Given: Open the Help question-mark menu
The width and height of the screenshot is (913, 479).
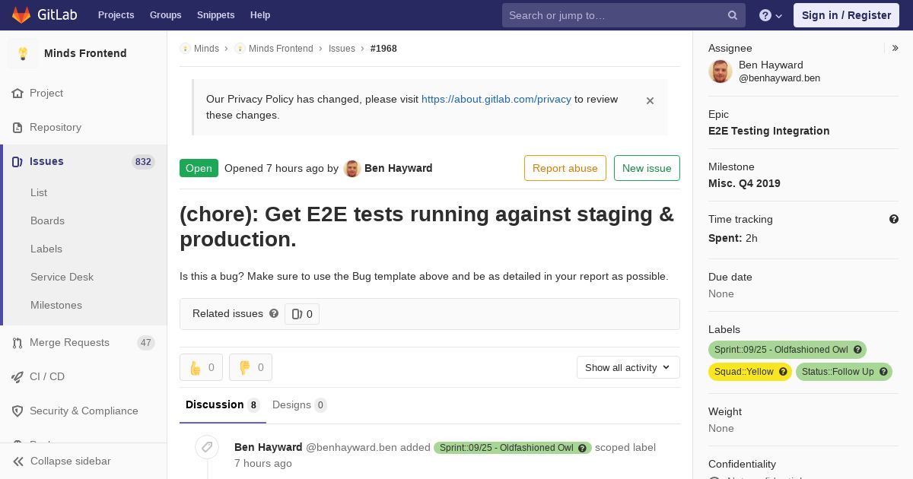Looking at the screenshot, I should click(771, 15).
